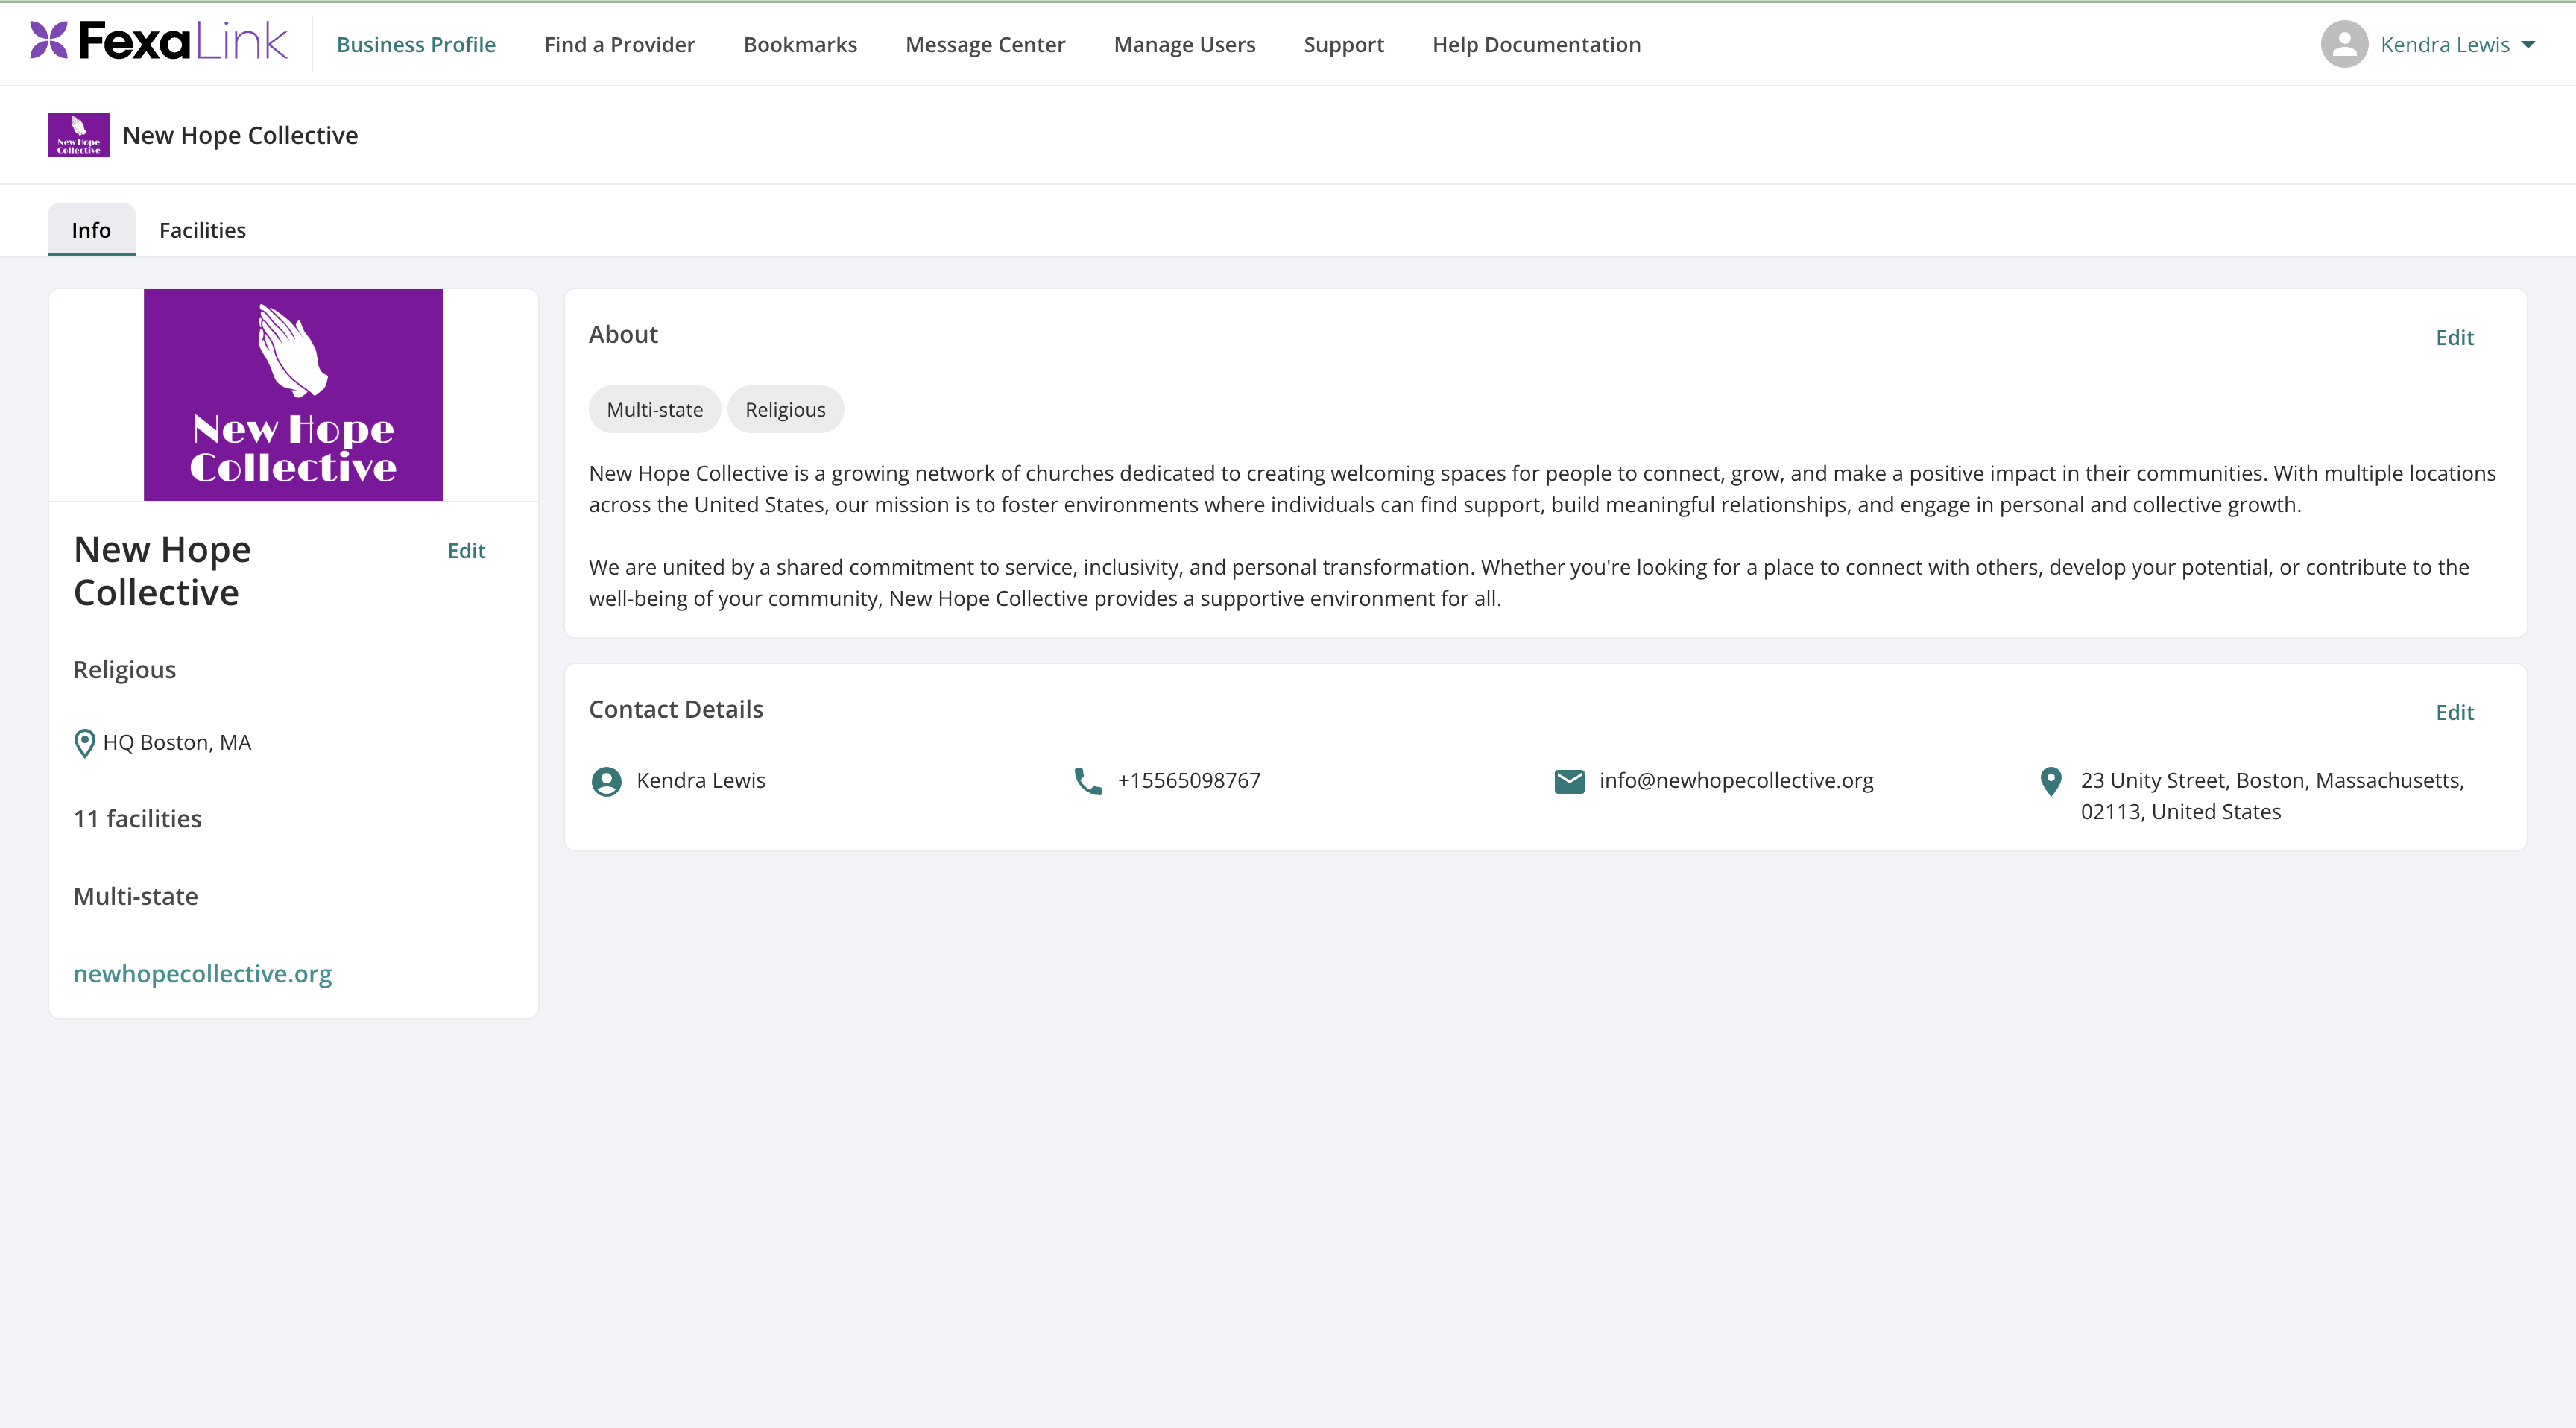Click the large New Hope Collective logo image
Screen dimensions: 2576x1428
tap(293, 395)
